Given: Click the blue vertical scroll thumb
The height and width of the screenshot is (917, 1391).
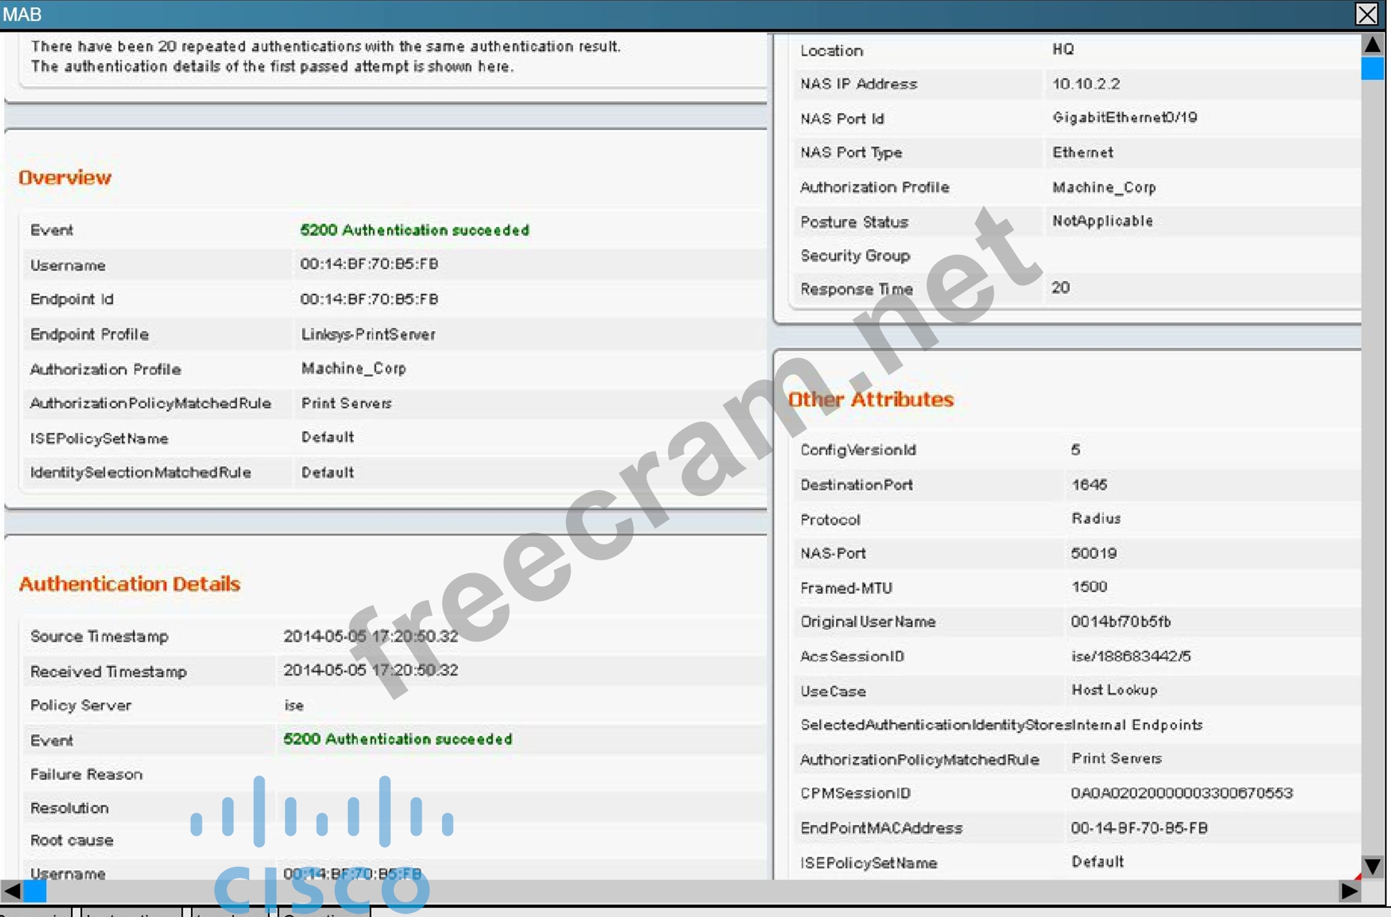Looking at the screenshot, I should click(x=1372, y=69).
